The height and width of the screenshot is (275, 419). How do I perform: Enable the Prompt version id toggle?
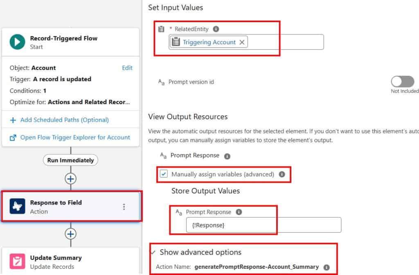(403, 80)
